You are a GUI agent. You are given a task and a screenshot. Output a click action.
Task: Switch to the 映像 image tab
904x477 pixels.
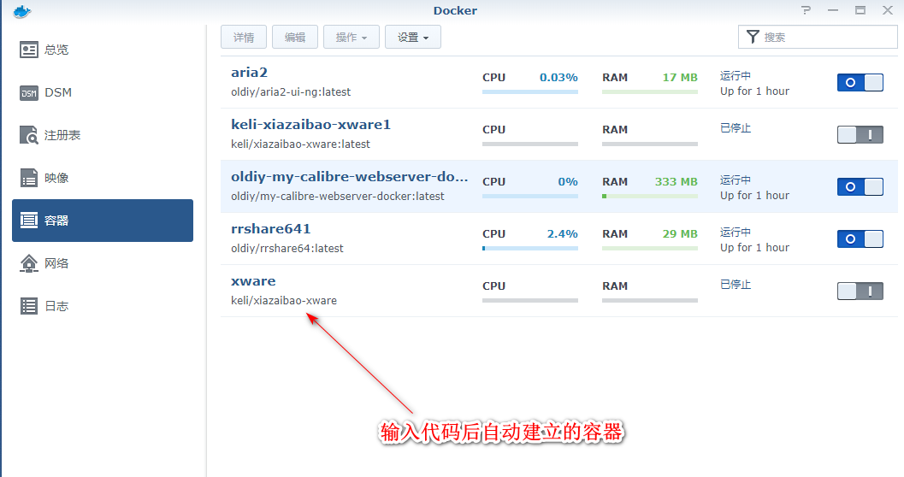pos(103,178)
